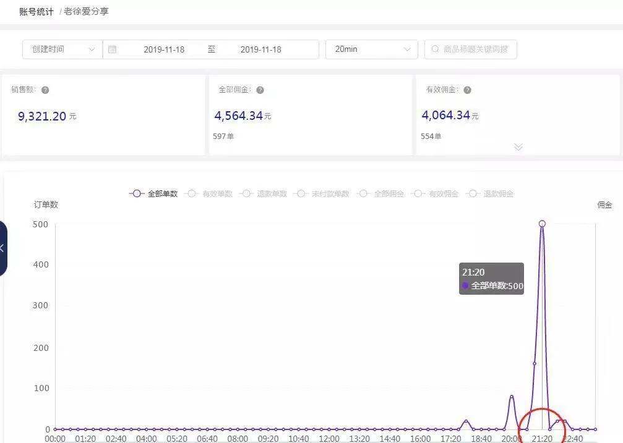This screenshot has width=623, height=443.
Task: Click the magnifier icon in keyword search
Action: (x=434, y=49)
